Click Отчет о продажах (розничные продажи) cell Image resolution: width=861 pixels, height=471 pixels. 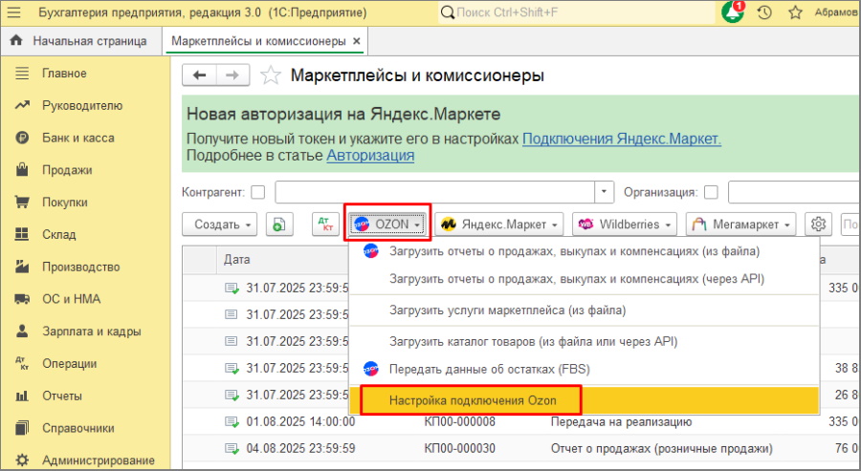click(662, 449)
